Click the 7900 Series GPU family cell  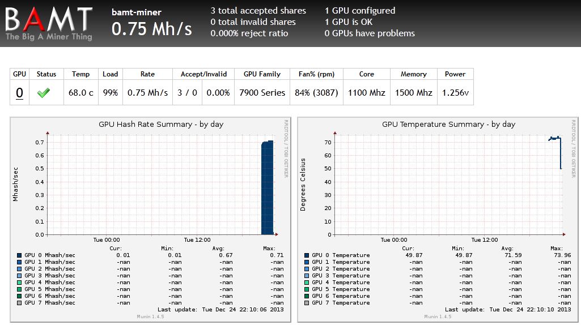(x=262, y=92)
